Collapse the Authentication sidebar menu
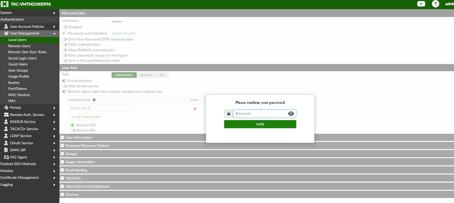 pos(30,19)
